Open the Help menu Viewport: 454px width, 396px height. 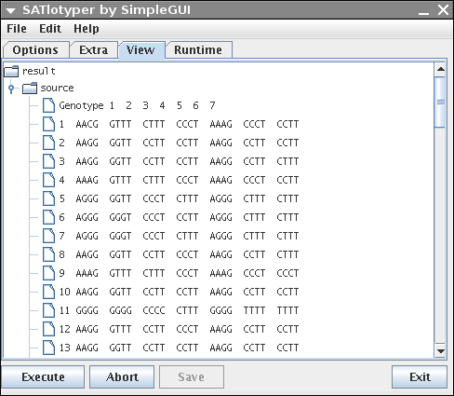(x=87, y=29)
